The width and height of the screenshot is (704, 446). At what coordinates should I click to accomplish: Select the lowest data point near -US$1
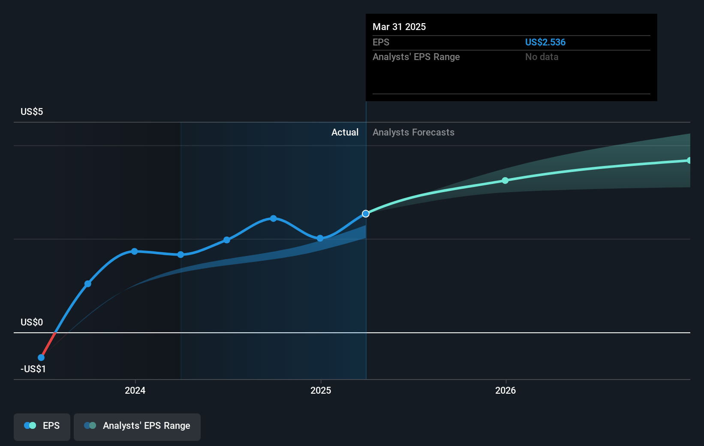click(41, 357)
